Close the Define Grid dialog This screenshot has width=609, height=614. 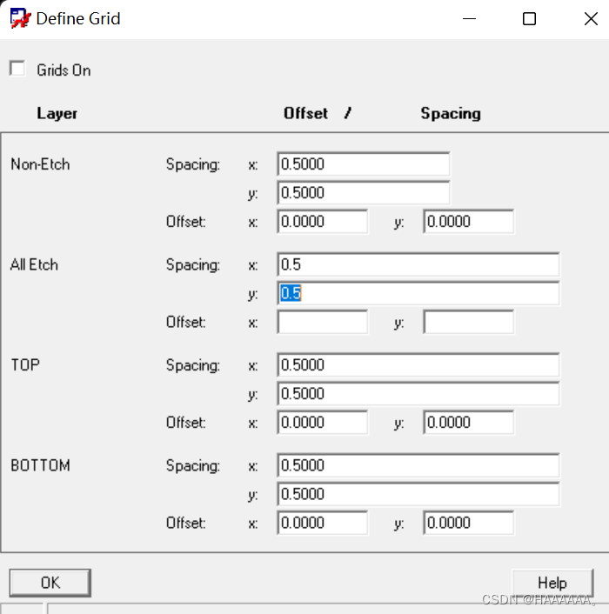click(x=590, y=19)
